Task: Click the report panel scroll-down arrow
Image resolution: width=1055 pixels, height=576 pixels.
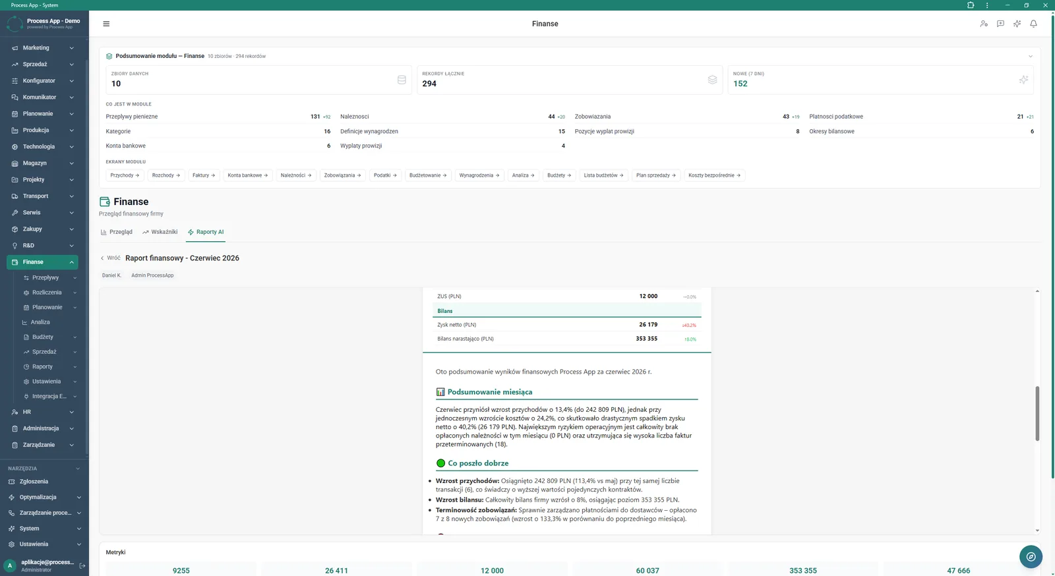Action: coord(1037,531)
